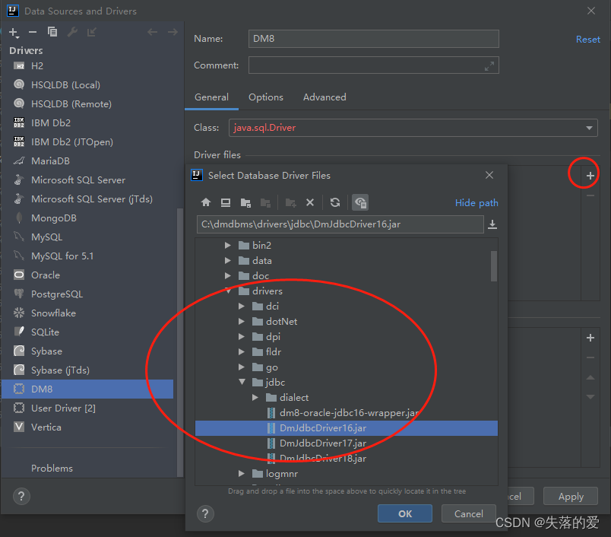
Task: Expand the data folder
Action: [x=228, y=260]
